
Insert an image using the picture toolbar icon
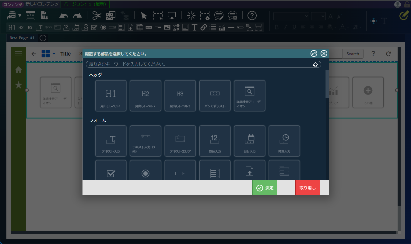click(x=167, y=27)
